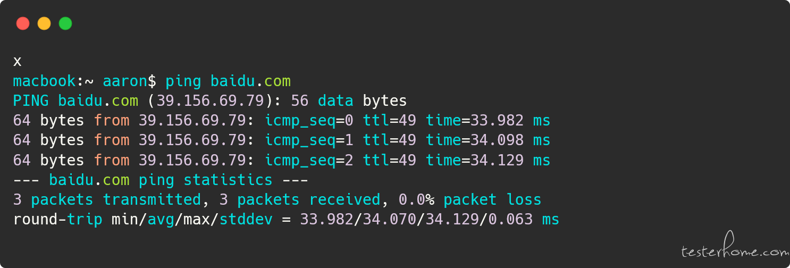Click 'baidu.com' in the typed command line
Image resolution: width=790 pixels, height=268 pixels.
pyautogui.click(x=250, y=81)
